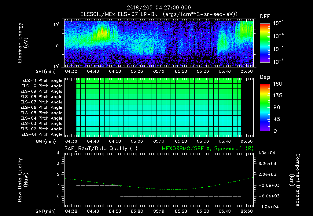
Task: Click the ELS-09 Pitch Angle row label
Action: [x=42, y=92]
